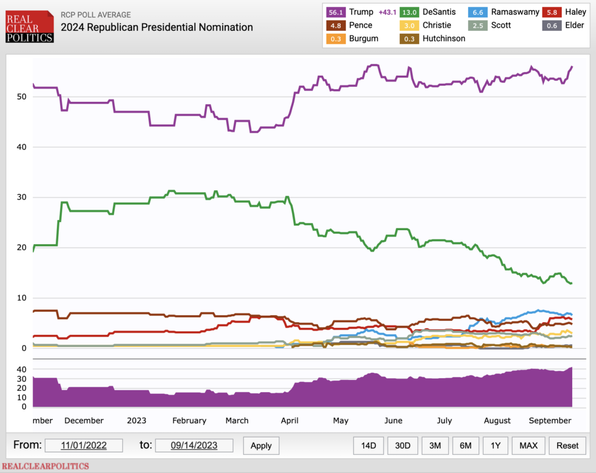Toggle Ramaswamy blue 6.6 legend swatch
The height and width of the screenshot is (473, 596).
pos(477,12)
